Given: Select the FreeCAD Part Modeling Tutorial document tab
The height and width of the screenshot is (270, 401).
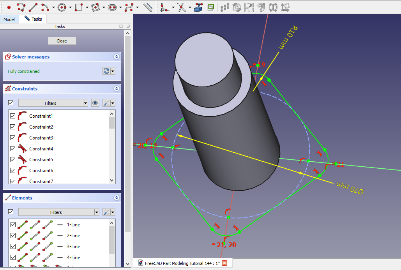Looking at the screenshot, I should 179,263.
